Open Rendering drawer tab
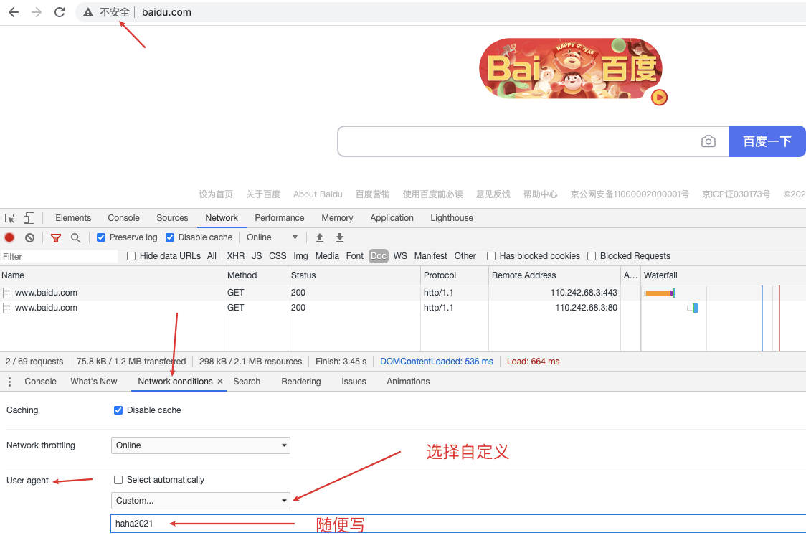Viewport: 806px width, 543px height. 301,382
